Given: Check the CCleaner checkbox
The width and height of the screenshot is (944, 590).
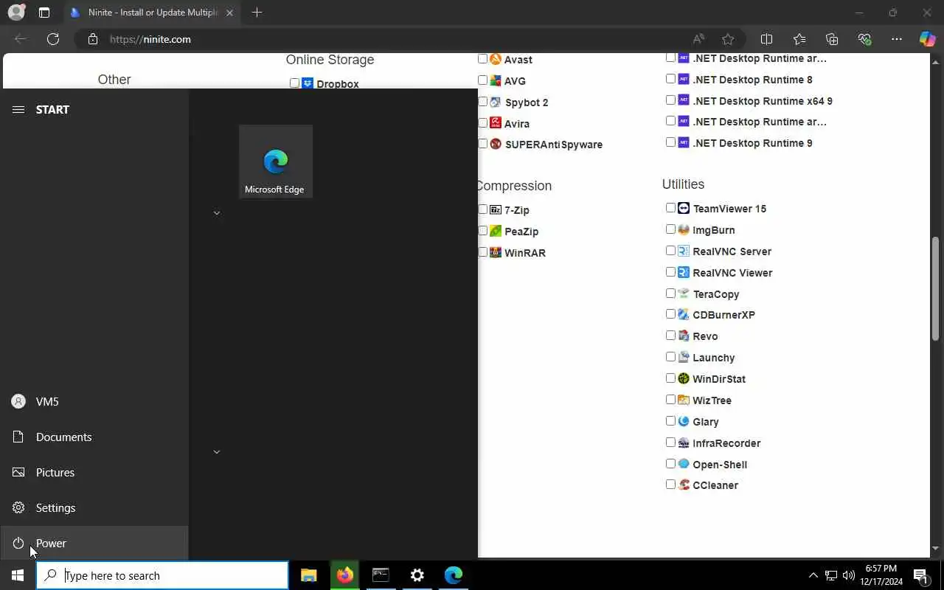Looking at the screenshot, I should tap(670, 485).
